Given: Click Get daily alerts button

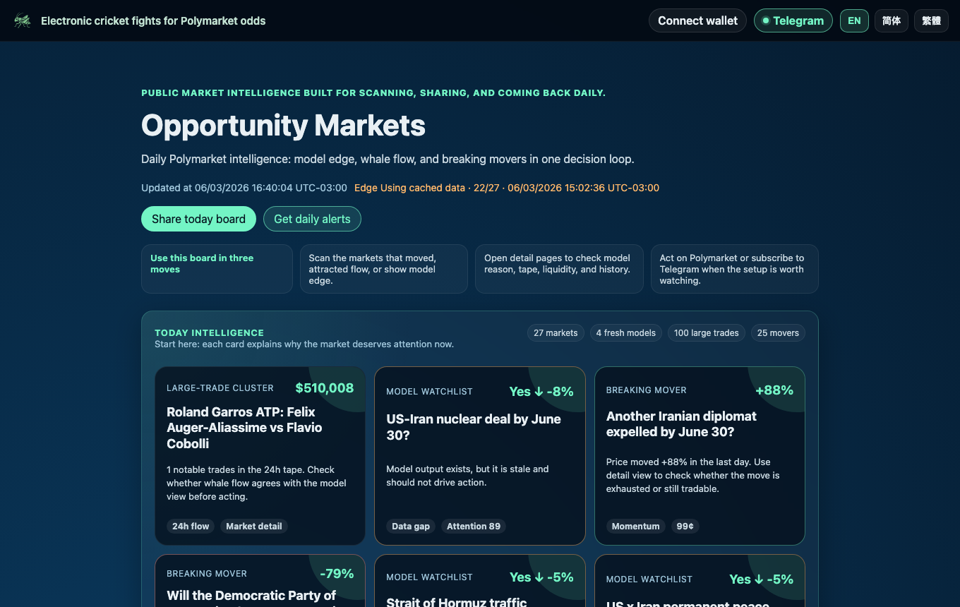Looking at the screenshot, I should pyautogui.click(x=312, y=219).
